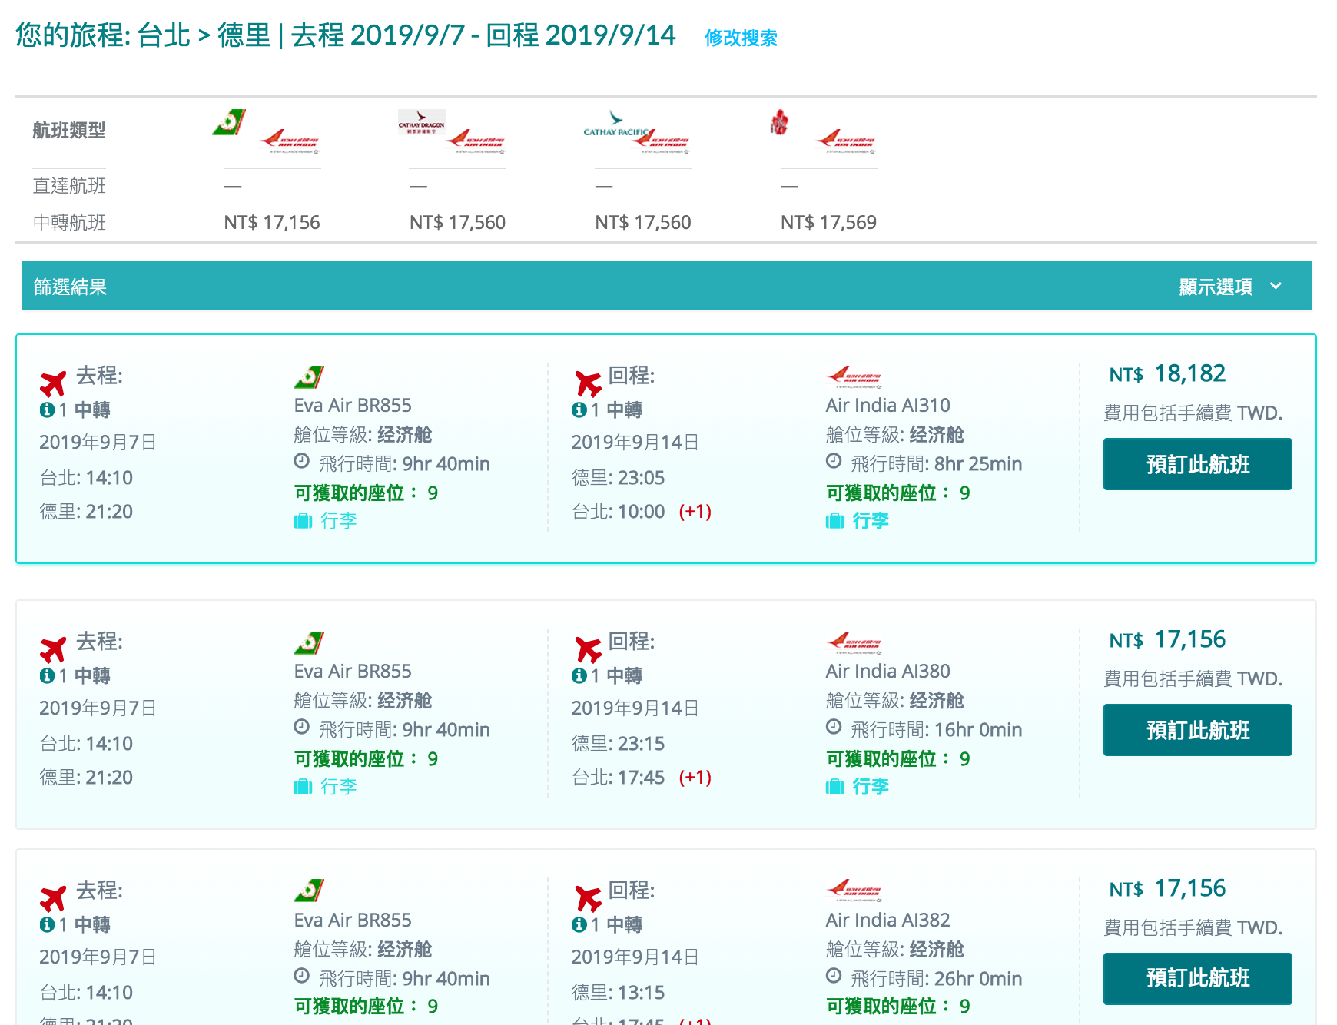This screenshot has width=1337, height=1025.
Task: Click return red plane icon in AI382 card
Action: click(589, 898)
